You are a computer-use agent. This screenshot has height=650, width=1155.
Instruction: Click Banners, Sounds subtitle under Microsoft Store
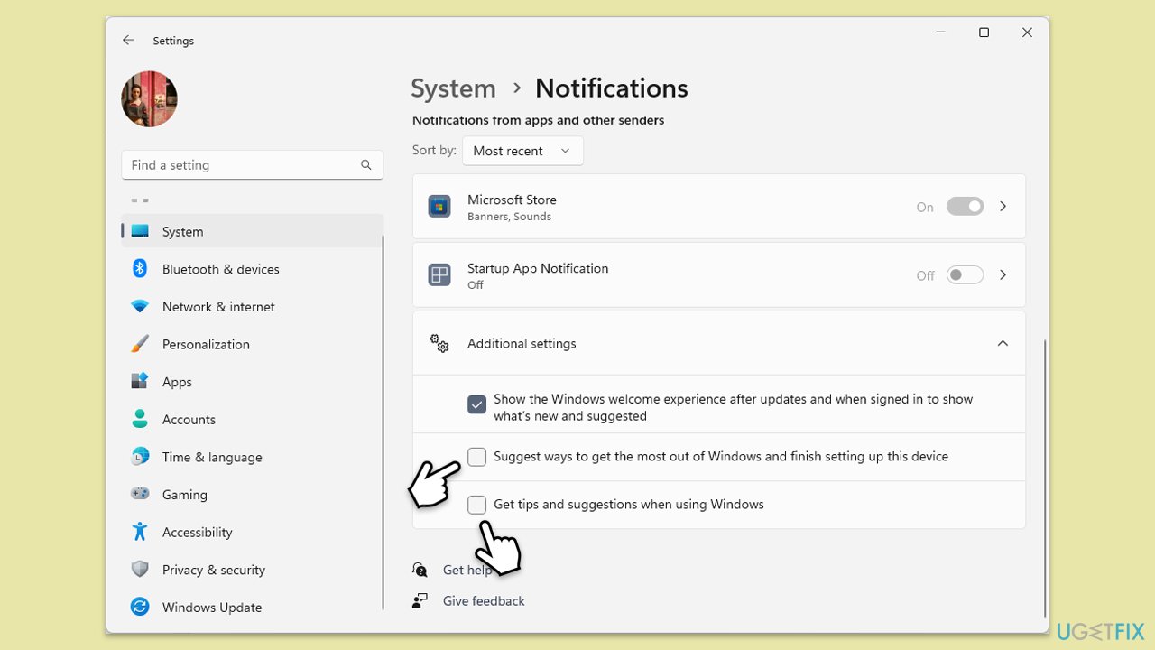pos(509,217)
